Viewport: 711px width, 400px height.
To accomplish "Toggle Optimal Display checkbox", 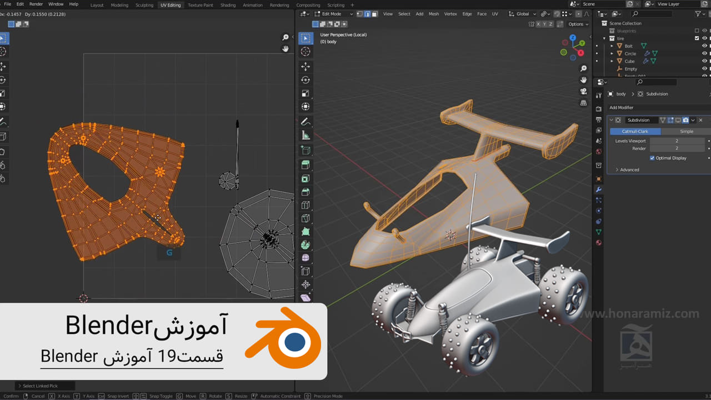I will pyautogui.click(x=652, y=158).
